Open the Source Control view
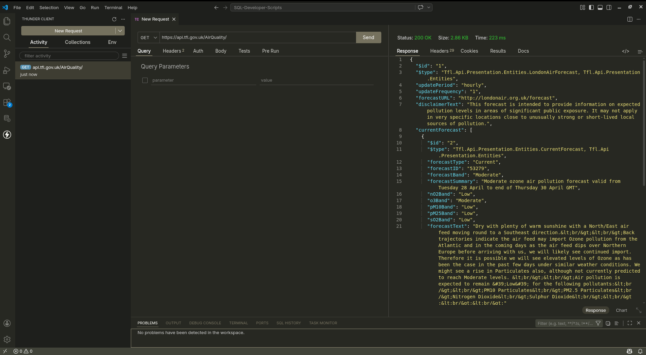646x355 pixels. (x=7, y=54)
